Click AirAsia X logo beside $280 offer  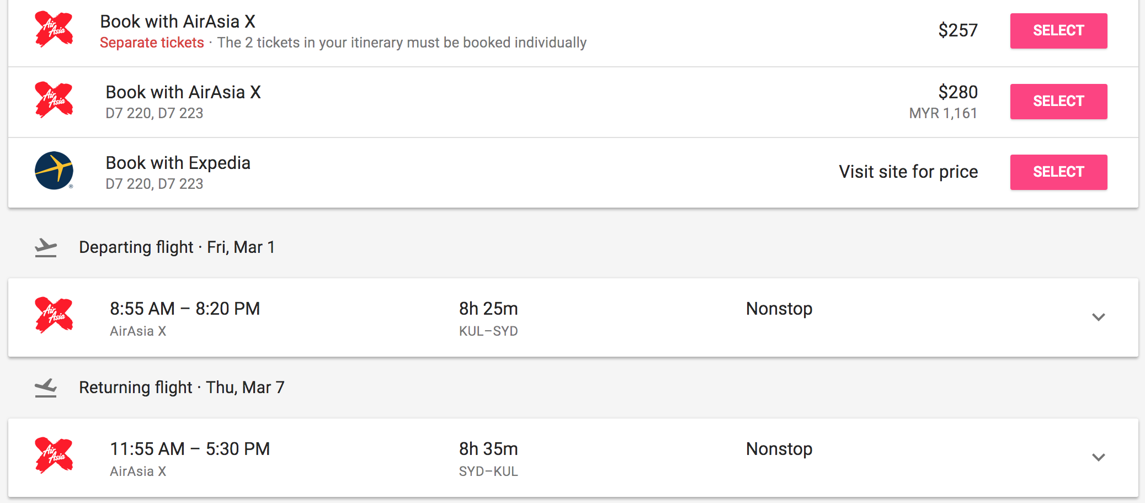click(54, 100)
